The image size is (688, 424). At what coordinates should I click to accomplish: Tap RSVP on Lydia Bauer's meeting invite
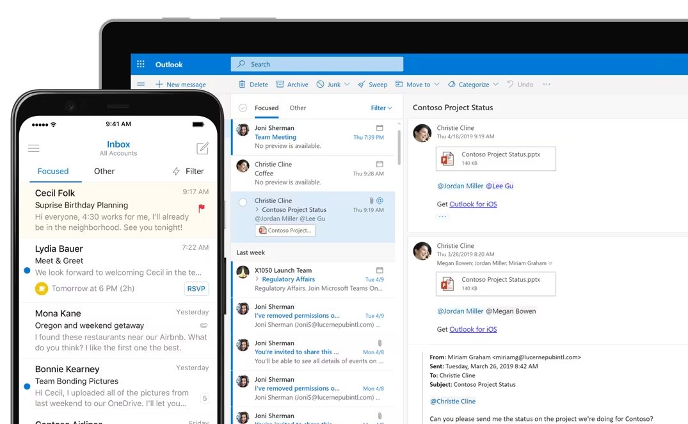pyautogui.click(x=196, y=288)
